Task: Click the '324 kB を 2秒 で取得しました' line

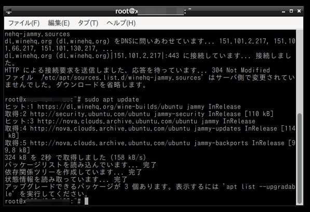Action: [75, 157]
